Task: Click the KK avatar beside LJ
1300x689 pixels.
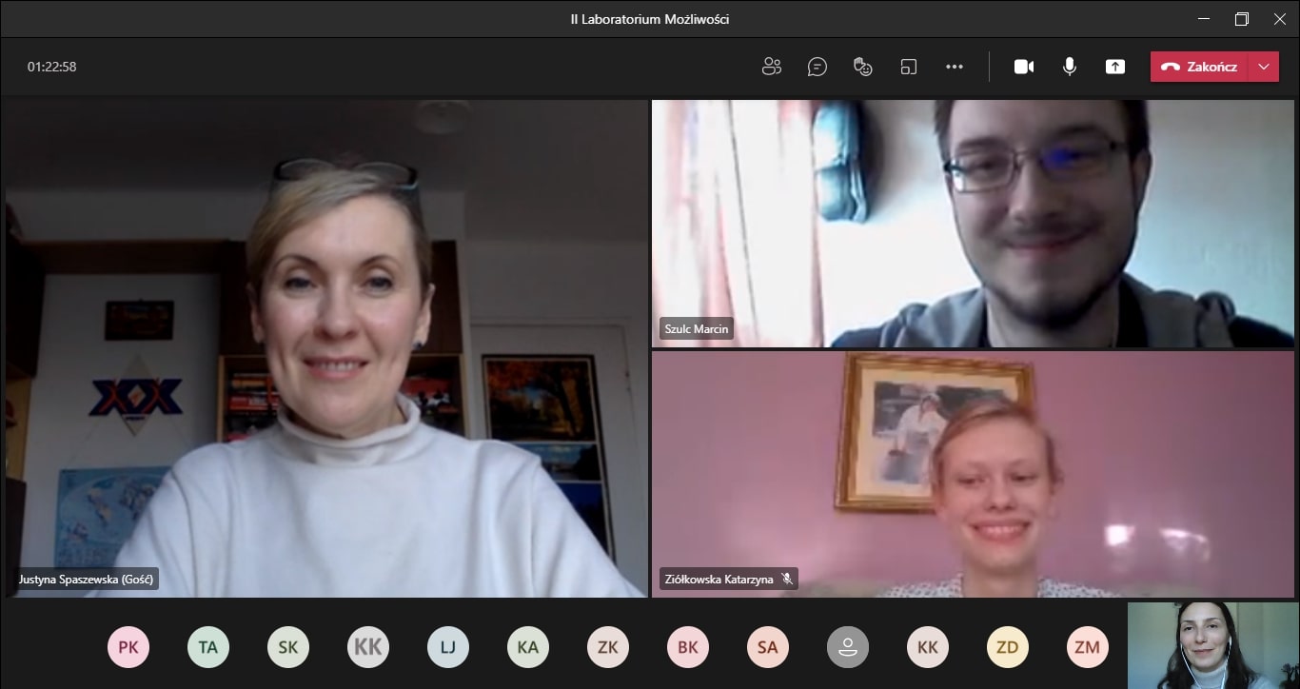Action: 368,648
